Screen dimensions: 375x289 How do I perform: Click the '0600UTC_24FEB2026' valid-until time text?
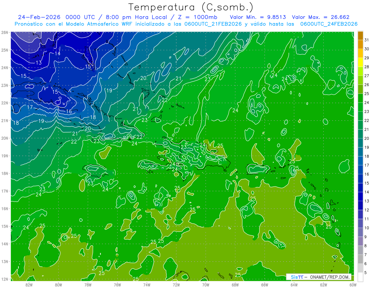pyautogui.click(x=329, y=24)
